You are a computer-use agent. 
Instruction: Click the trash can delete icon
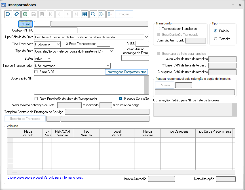point(42,14)
